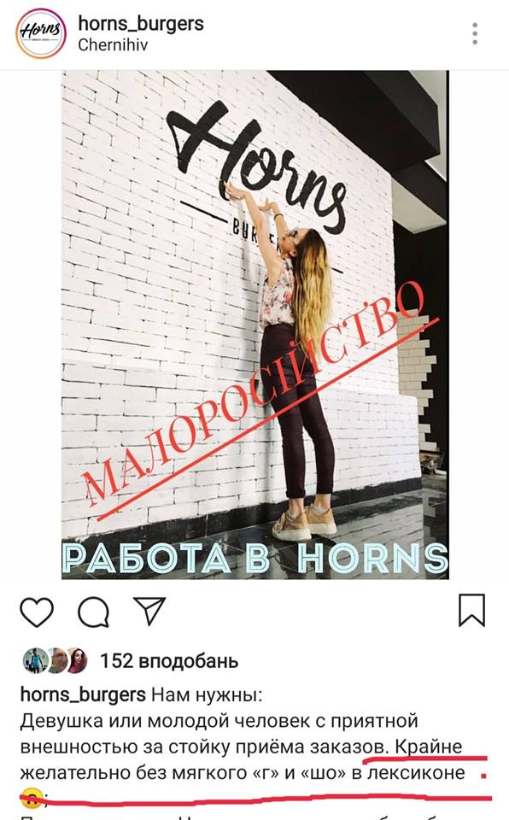509x820 pixels.
Task: Tap the third liker's avatar
Action: pos(76,660)
